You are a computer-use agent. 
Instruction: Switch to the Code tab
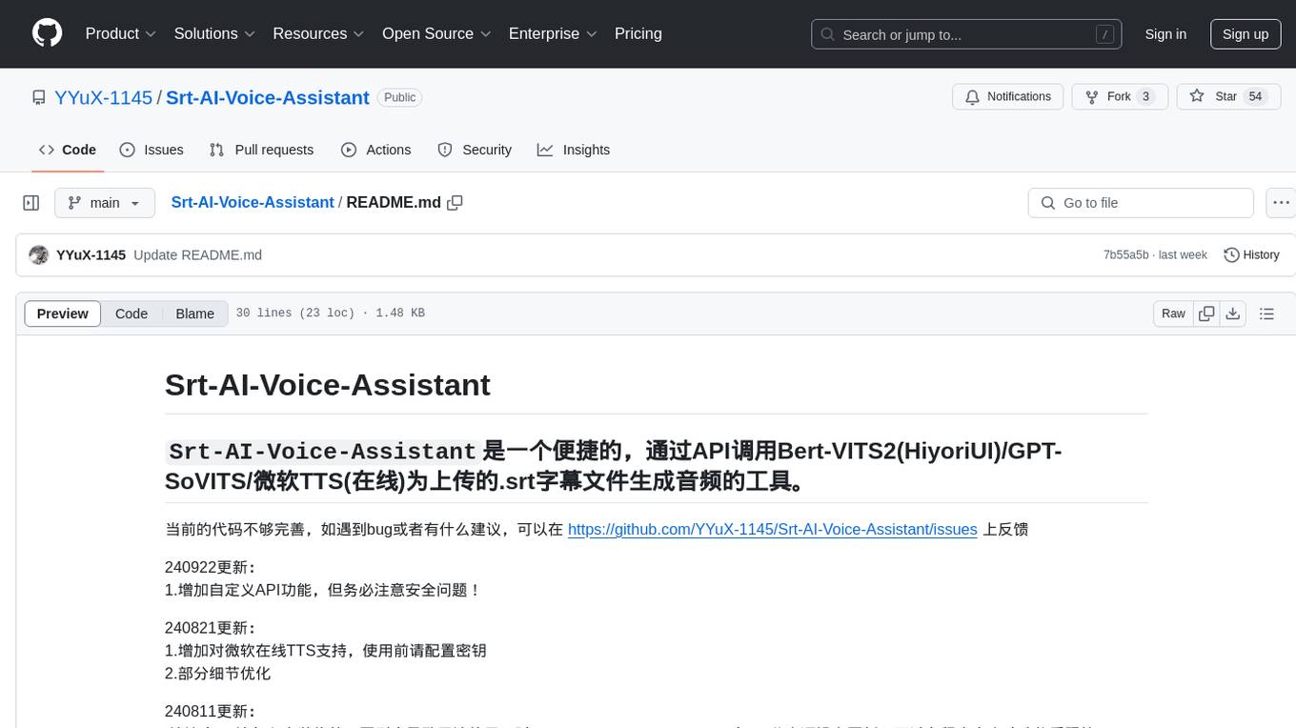click(x=68, y=150)
